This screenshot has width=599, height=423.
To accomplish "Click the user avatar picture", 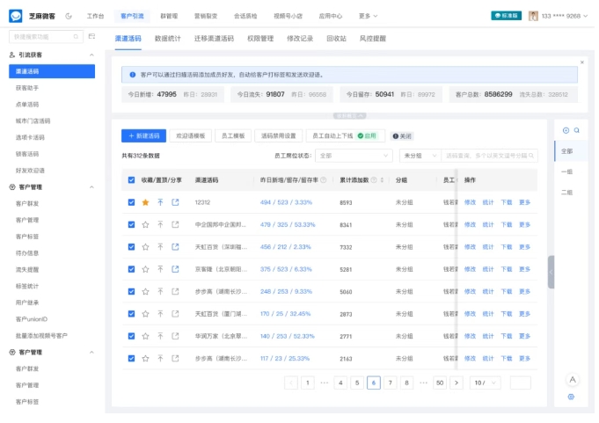I will click(x=533, y=16).
